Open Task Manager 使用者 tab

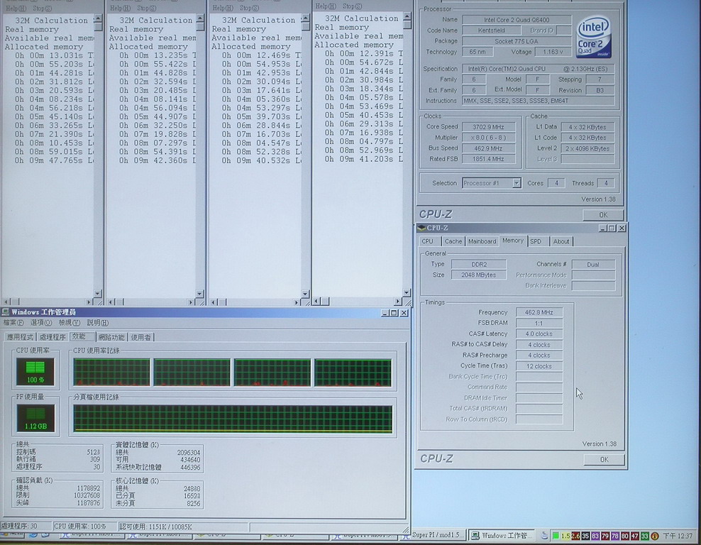click(140, 337)
